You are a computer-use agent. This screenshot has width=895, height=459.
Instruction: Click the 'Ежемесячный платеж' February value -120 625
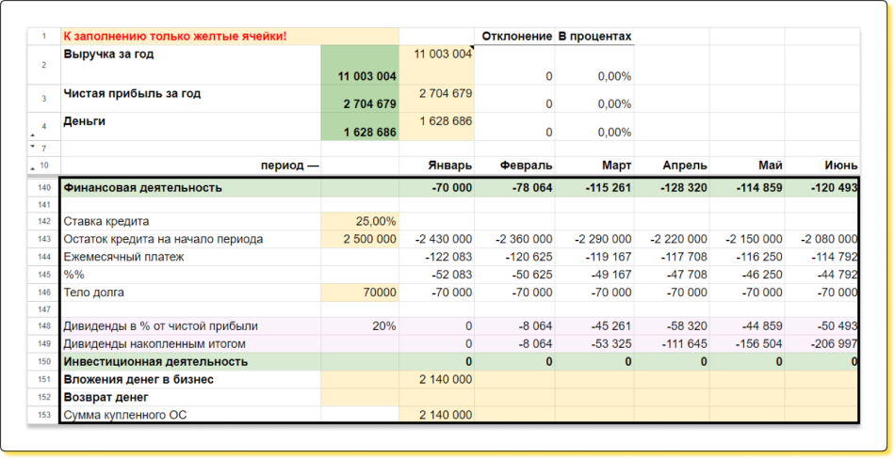click(515, 257)
